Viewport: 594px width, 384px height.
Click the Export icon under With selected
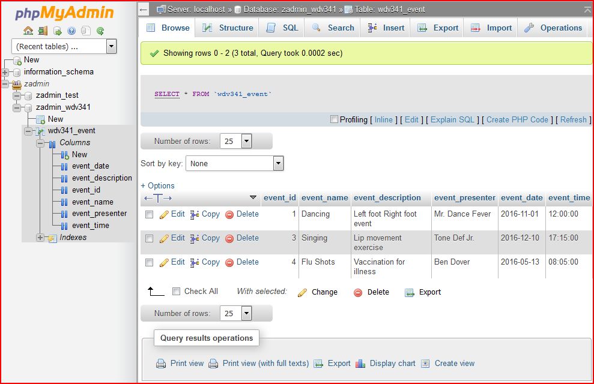coord(410,292)
